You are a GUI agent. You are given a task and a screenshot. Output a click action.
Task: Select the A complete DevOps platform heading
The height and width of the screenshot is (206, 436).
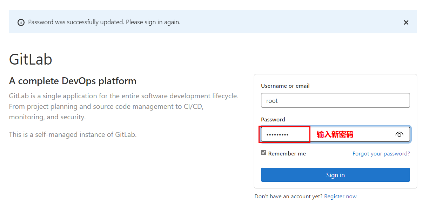click(x=73, y=81)
